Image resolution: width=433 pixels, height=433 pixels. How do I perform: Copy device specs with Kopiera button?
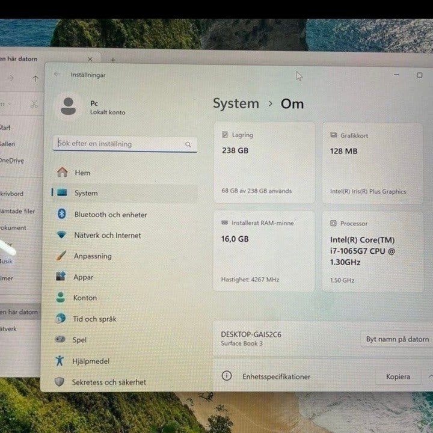click(398, 376)
